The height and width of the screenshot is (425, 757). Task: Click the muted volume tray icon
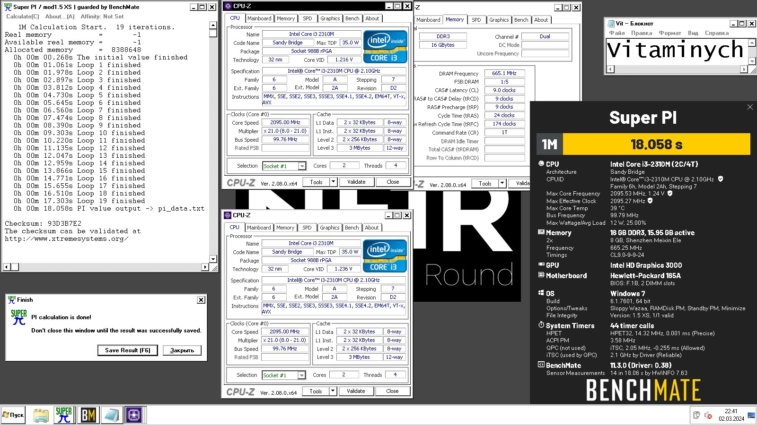(708, 415)
